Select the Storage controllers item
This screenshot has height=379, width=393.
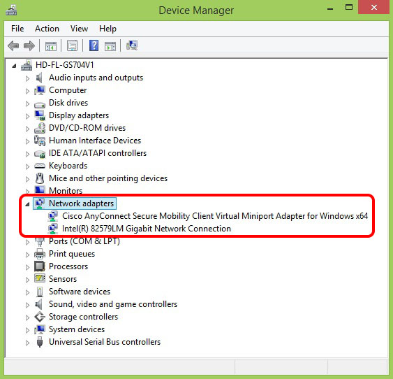tap(83, 317)
